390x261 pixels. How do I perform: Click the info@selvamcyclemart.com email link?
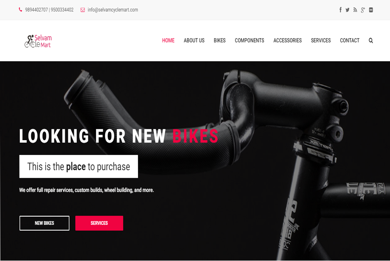pyautogui.click(x=113, y=10)
